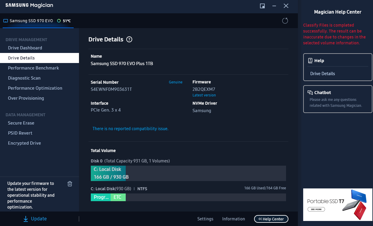Click the Latest version firmware link
Screen dimensions: 373x226
(204, 95)
